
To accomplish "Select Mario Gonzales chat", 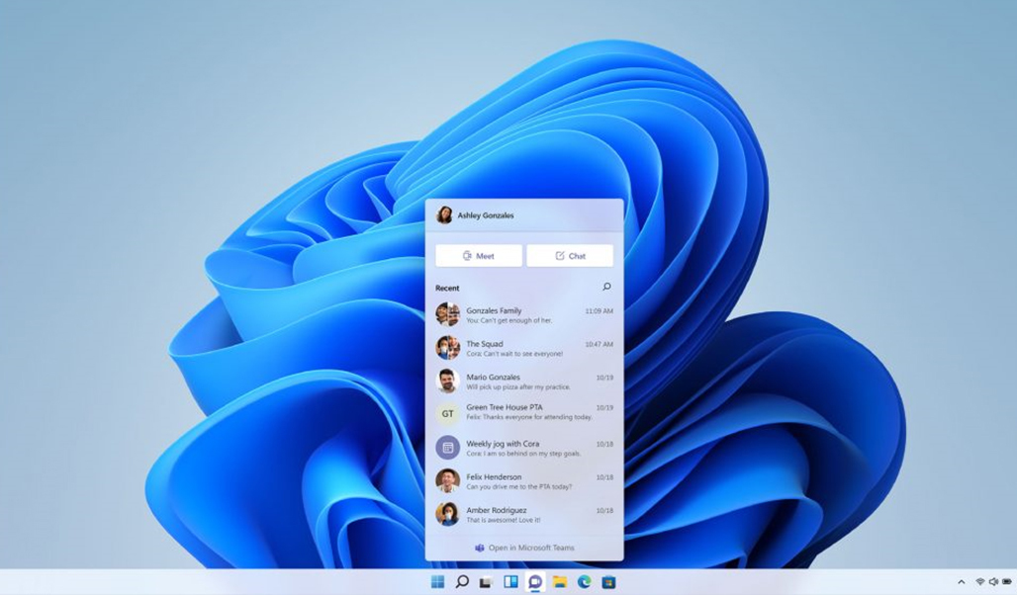I will click(524, 382).
